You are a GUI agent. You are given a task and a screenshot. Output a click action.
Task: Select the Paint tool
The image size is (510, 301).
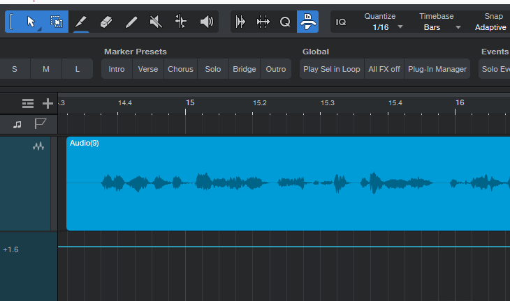click(x=131, y=22)
